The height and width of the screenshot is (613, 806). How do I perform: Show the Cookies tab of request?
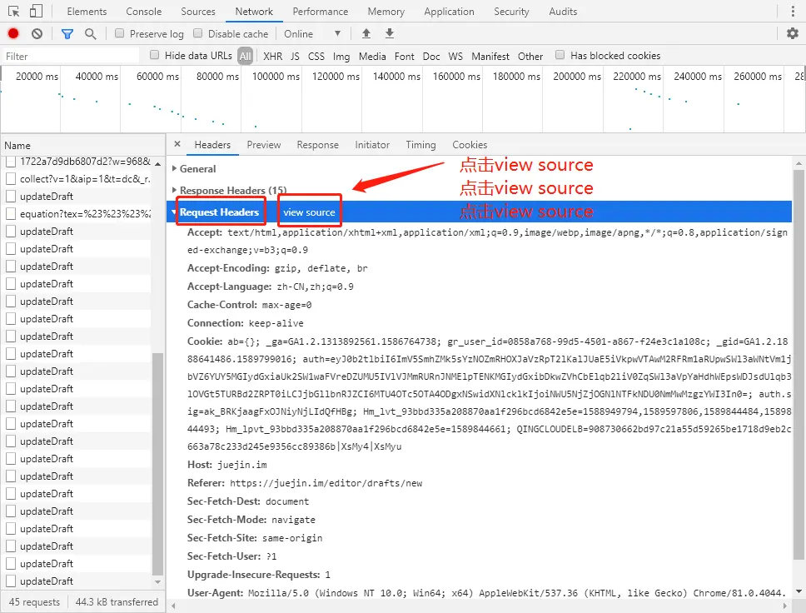pyautogui.click(x=470, y=145)
